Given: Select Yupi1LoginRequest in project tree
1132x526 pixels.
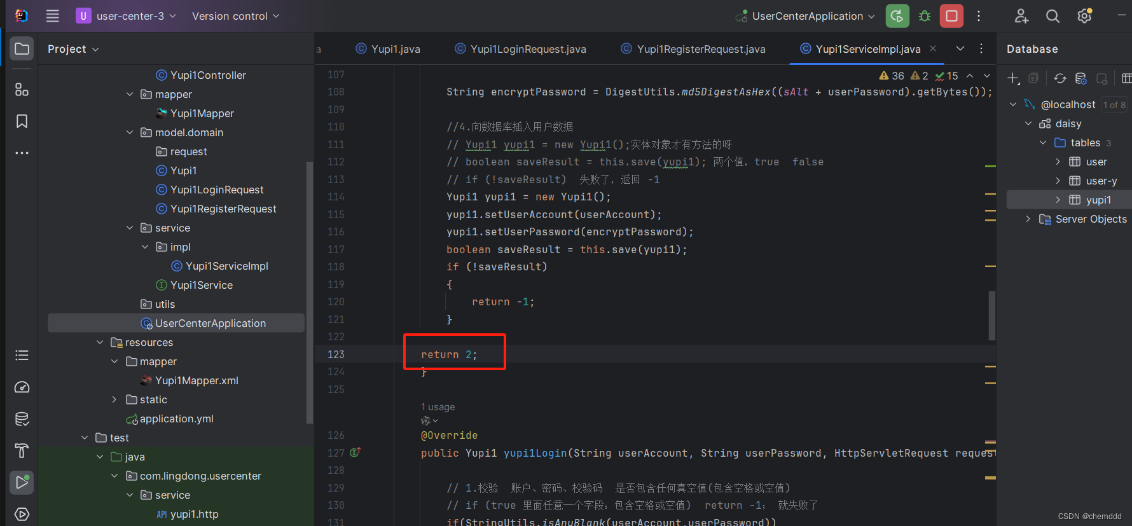Looking at the screenshot, I should coord(216,190).
